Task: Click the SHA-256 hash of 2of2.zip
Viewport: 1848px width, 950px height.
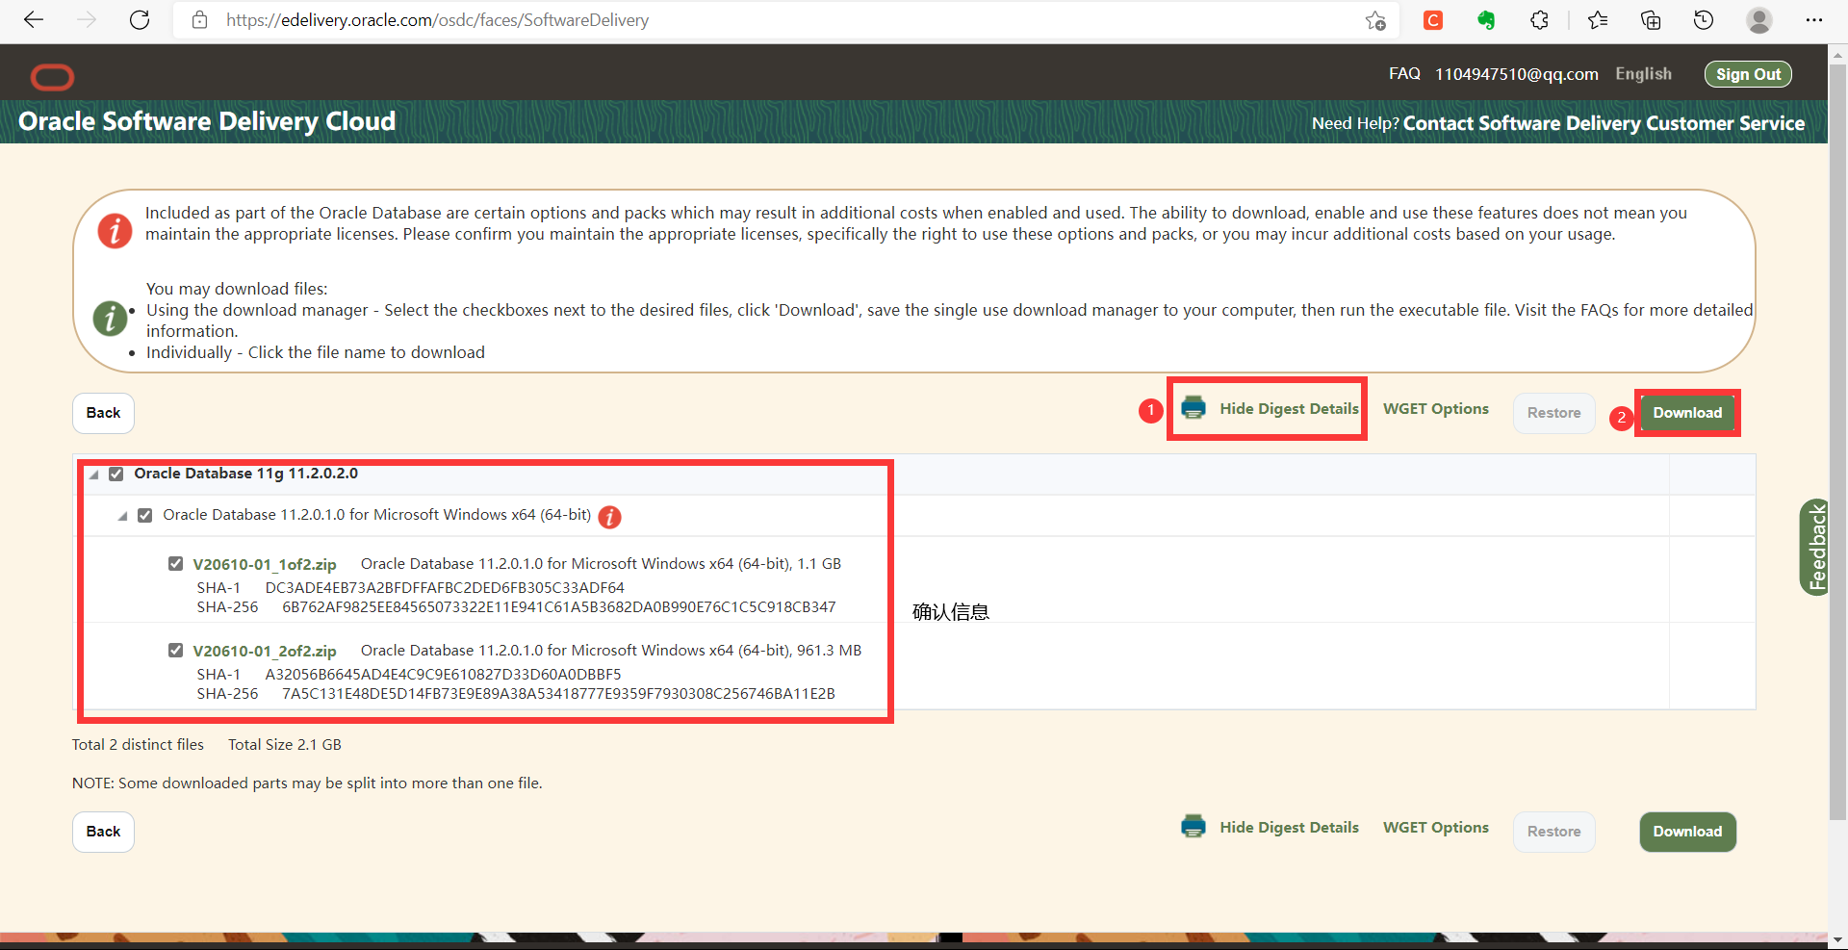Action: pos(558,693)
